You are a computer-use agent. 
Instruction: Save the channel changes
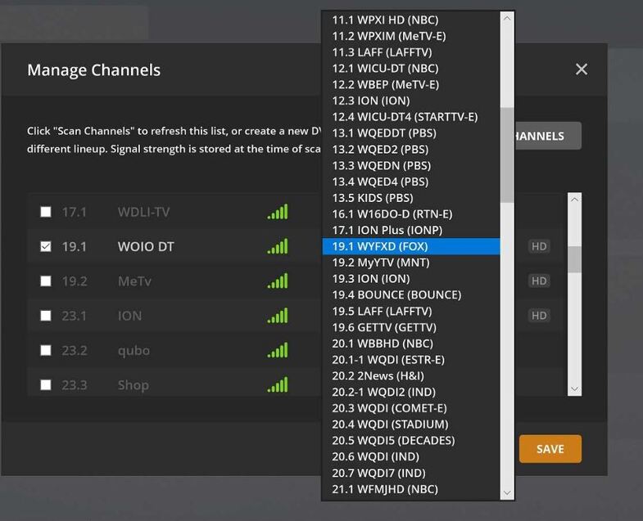(550, 449)
